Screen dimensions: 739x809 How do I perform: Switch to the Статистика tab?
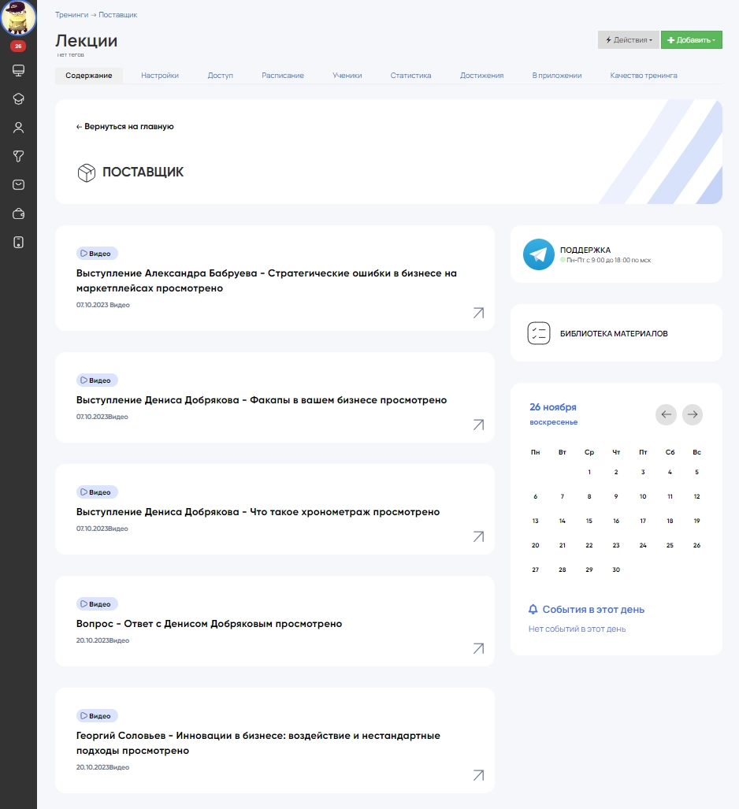coord(410,76)
